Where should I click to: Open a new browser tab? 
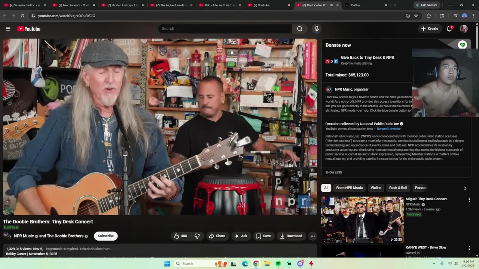[395, 5]
